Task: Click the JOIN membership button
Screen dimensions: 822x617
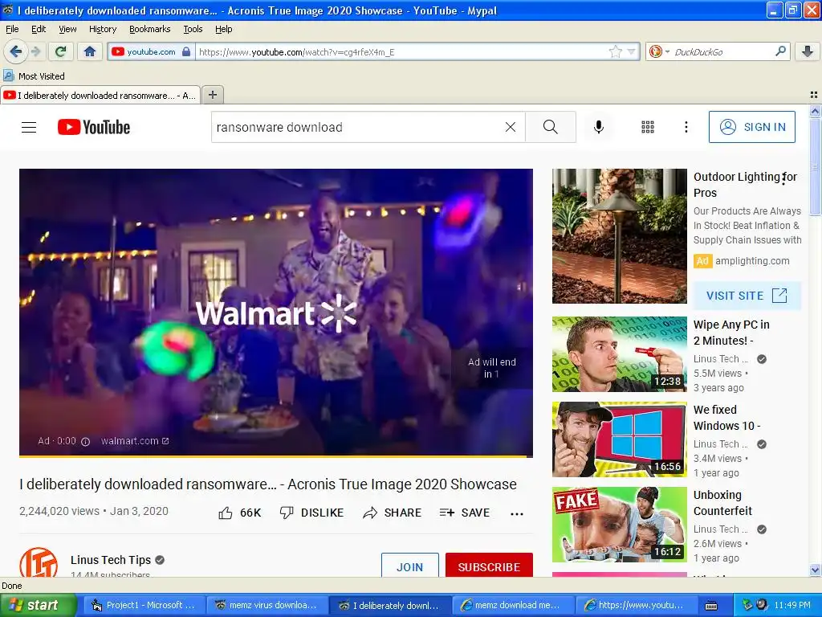Action: click(410, 565)
